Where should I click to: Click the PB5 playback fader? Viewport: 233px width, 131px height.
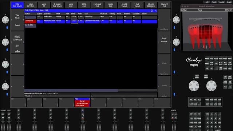coord(83,126)
